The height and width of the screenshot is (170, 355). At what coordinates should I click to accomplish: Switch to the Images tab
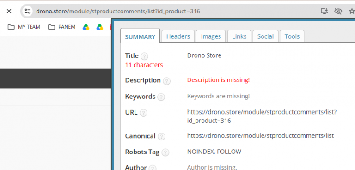coord(211,36)
